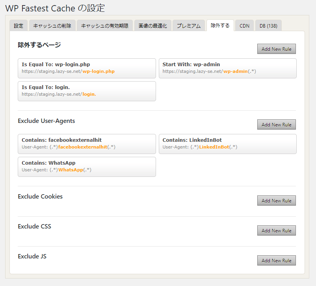Open the facebookexternalhit user-agent rule

pos(87,144)
